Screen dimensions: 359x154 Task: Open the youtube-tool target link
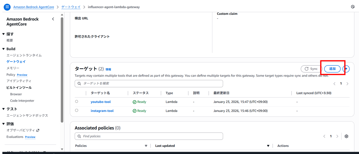[101, 102]
